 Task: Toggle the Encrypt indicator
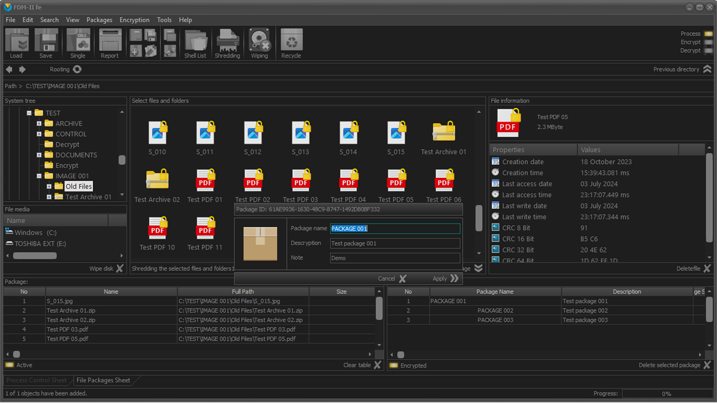pyautogui.click(x=708, y=42)
